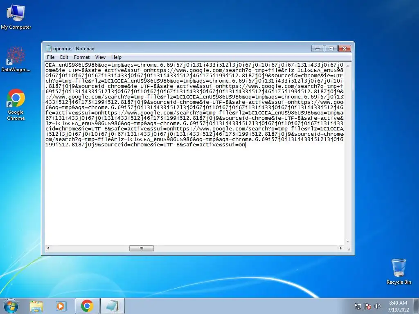Click the vertical scrollbar down arrow

348,241
